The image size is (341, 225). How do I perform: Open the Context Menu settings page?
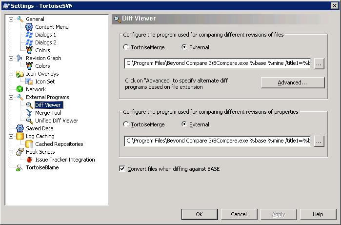click(52, 27)
